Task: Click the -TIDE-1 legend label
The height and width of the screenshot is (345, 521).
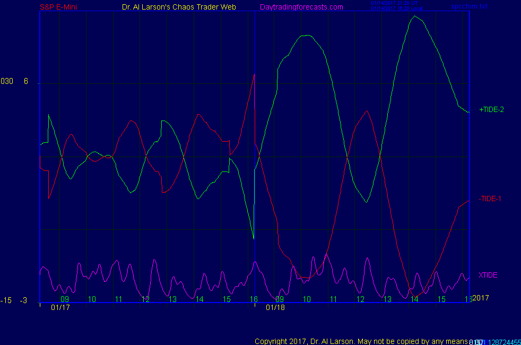Action: pos(490,199)
